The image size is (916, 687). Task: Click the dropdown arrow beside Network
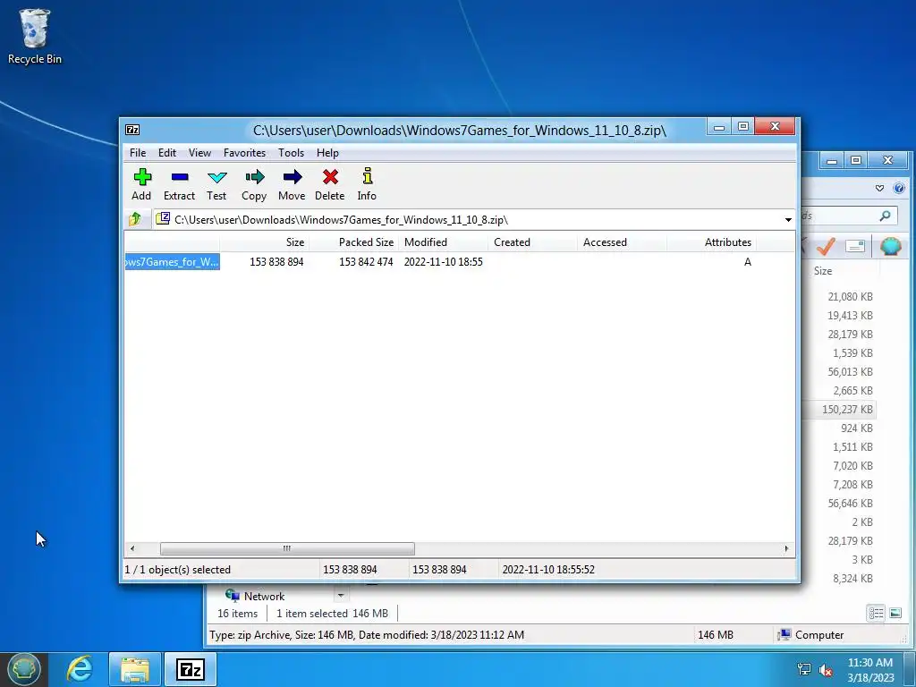click(x=341, y=595)
